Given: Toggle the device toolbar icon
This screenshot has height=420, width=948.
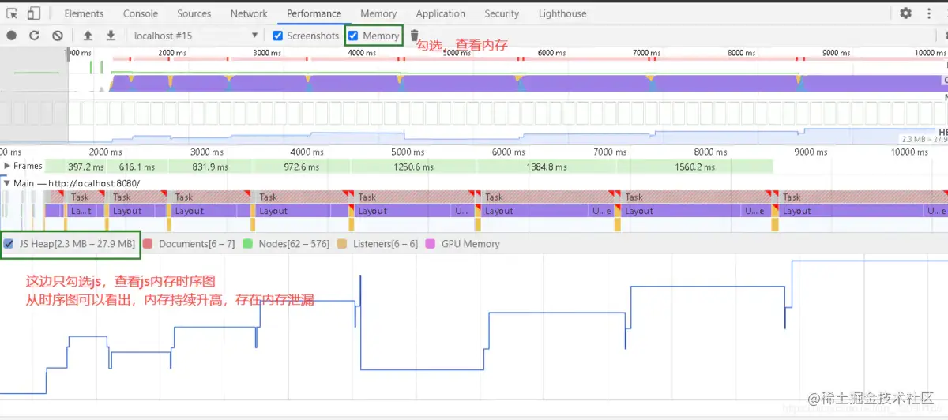Looking at the screenshot, I should (34, 13).
